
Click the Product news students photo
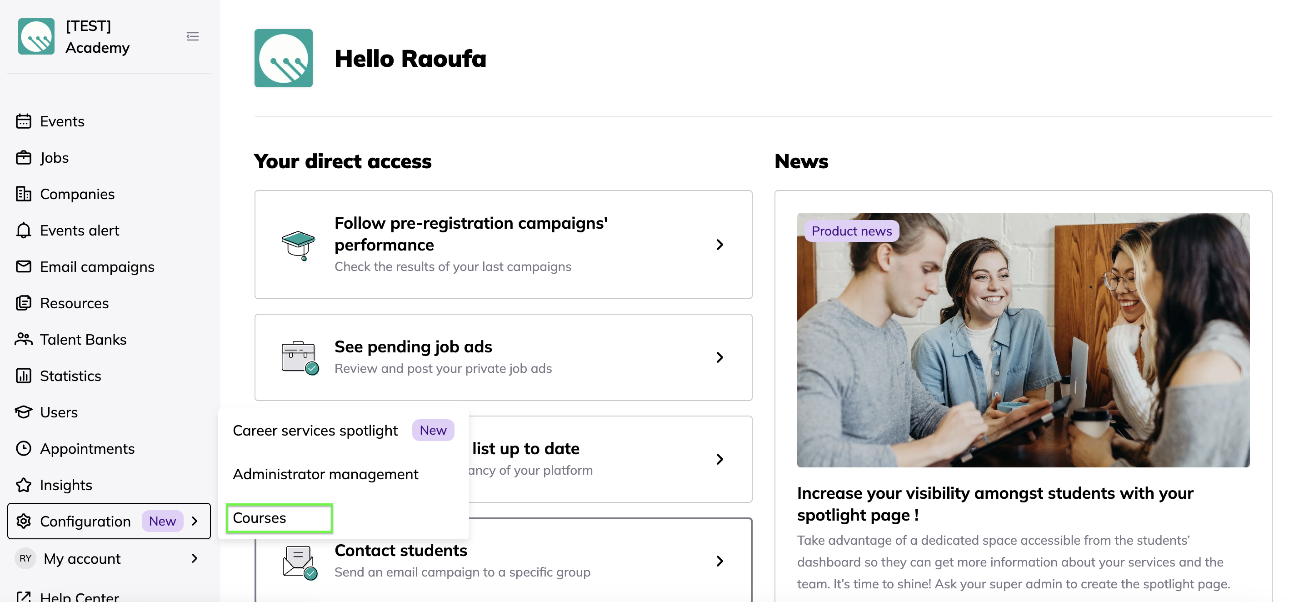click(1023, 340)
